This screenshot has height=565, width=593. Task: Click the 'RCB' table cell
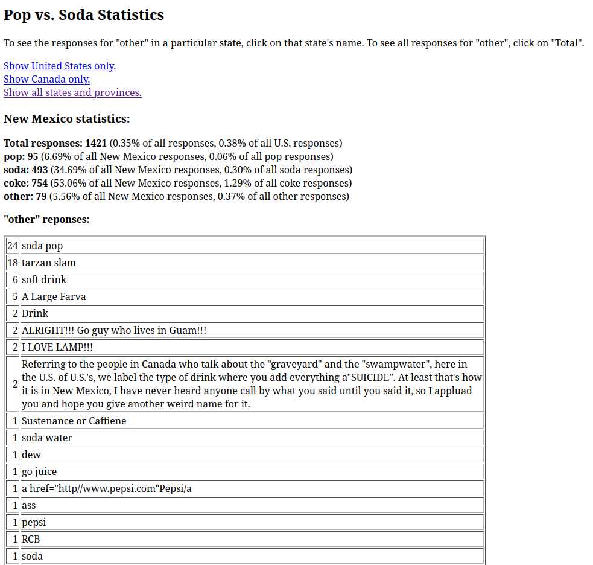(x=252, y=539)
